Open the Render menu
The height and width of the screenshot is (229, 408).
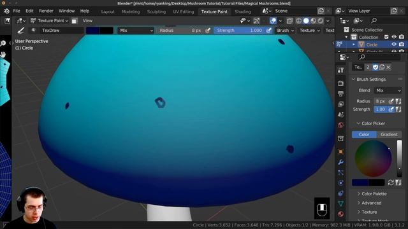(46, 11)
